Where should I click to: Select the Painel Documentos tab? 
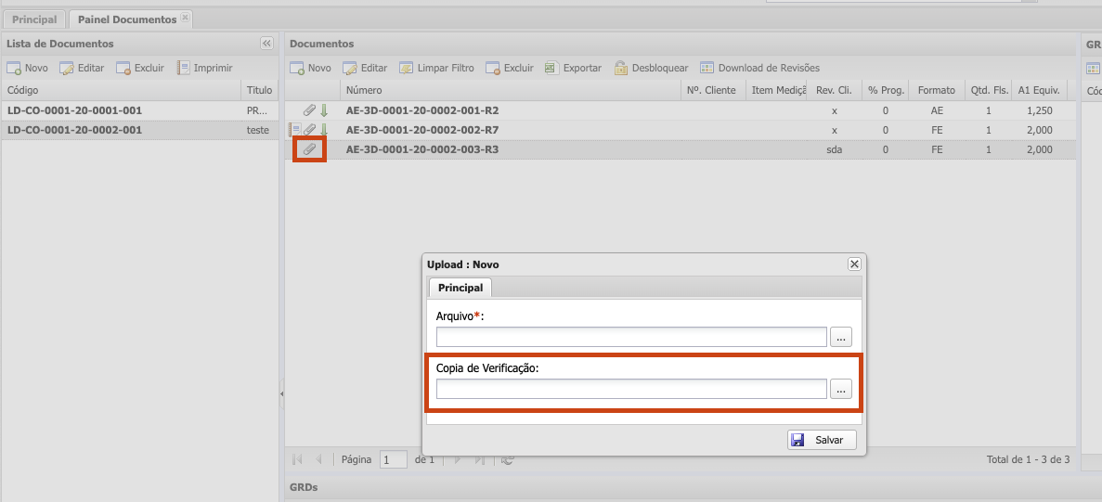click(x=126, y=19)
